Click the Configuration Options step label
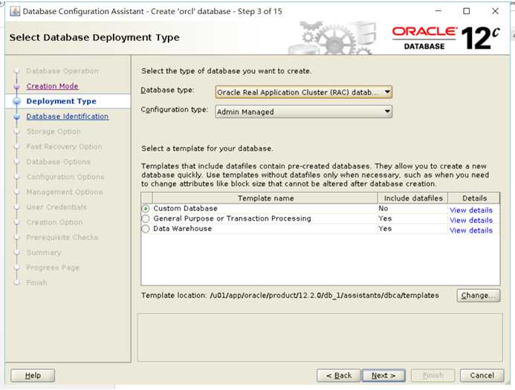 pos(65,177)
